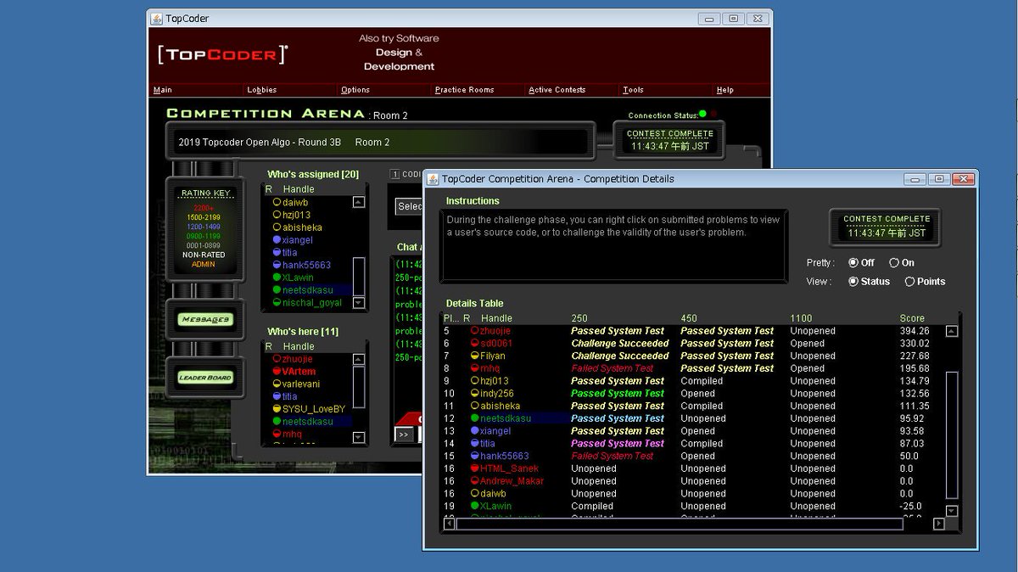The image size is (1018, 572).
Task: Open the Main menu
Action: 163,90
